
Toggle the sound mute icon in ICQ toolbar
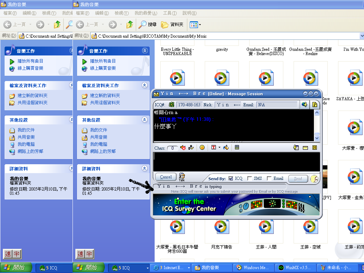[183, 148]
